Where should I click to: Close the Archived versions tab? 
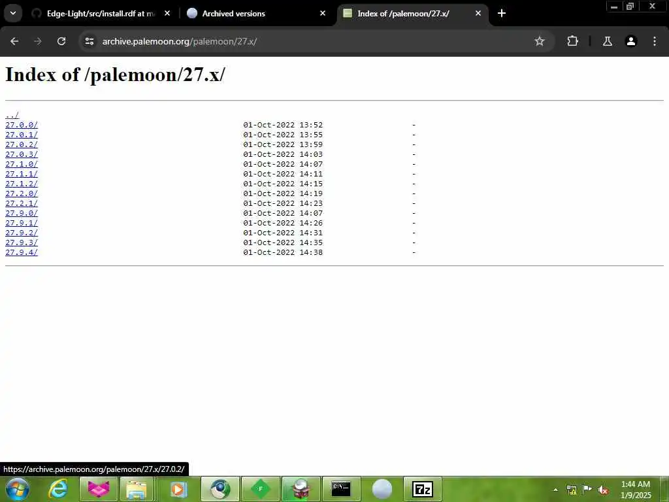(323, 13)
